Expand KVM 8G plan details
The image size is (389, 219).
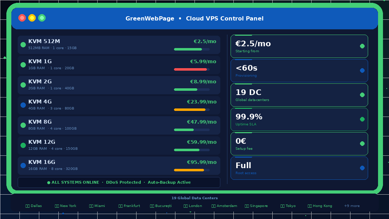coord(119,125)
